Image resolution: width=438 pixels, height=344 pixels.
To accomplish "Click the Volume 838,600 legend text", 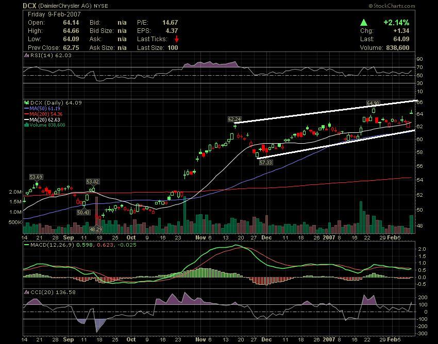I will point(47,125).
